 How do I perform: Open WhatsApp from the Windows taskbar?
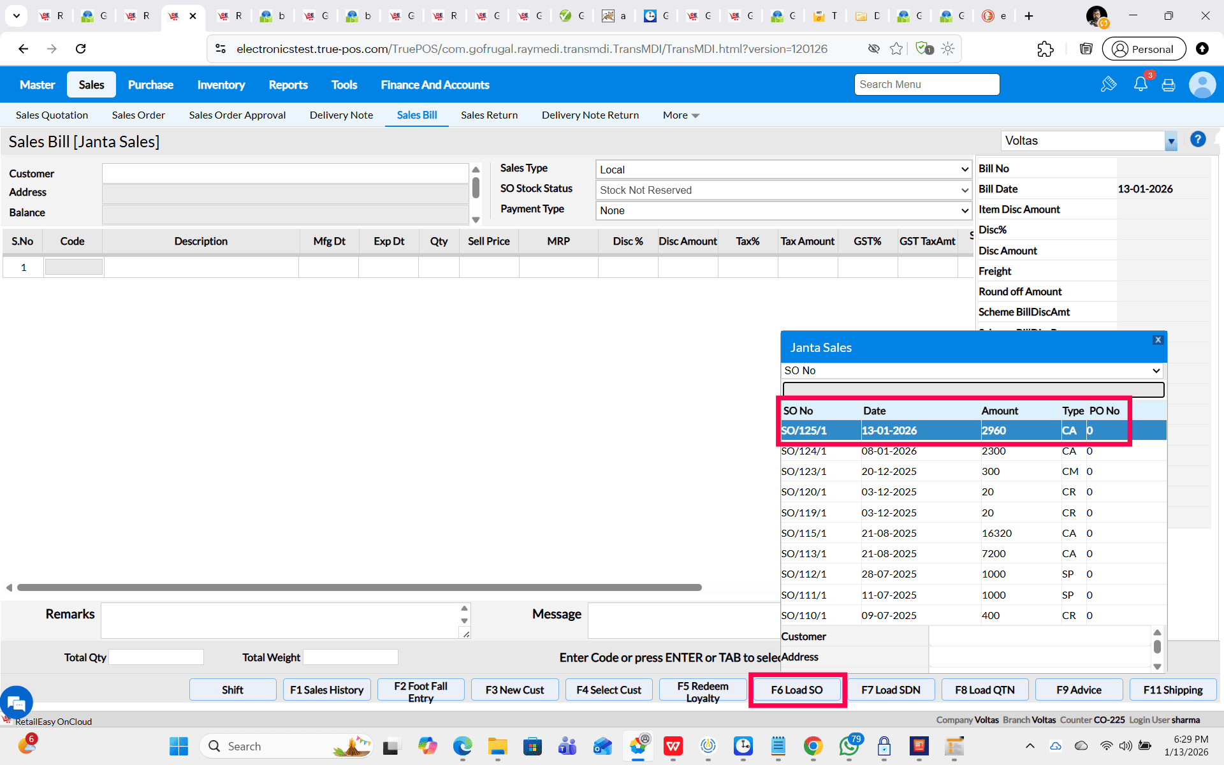[849, 746]
